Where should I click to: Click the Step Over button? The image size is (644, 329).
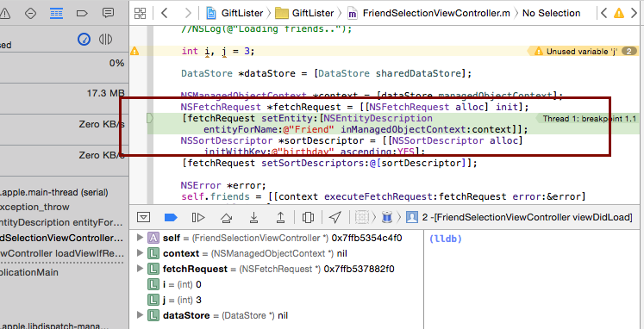226,217
